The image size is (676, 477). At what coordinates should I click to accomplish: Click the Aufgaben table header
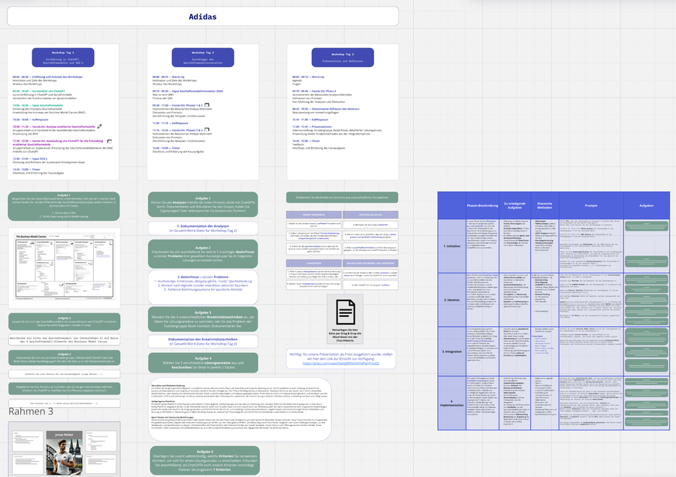tap(646, 206)
